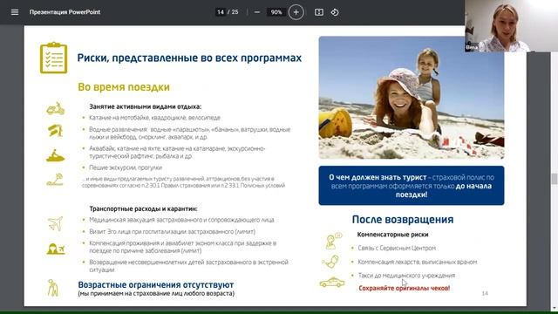The height and width of the screenshot is (314, 558).
Task: Click the fit to page icon
Action: point(319,12)
